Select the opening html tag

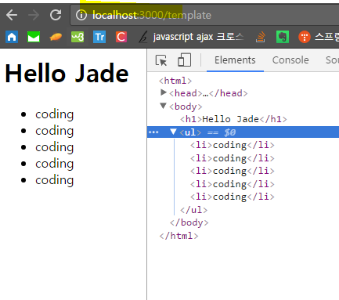click(x=175, y=81)
